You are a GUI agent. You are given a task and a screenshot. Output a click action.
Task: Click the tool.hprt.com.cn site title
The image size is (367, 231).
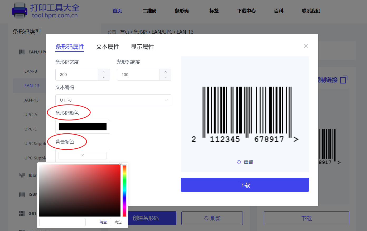(55, 15)
